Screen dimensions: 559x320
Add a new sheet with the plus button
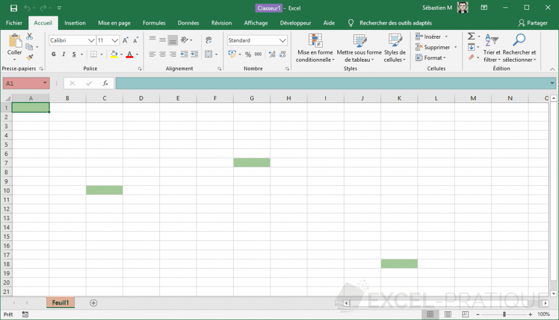point(93,303)
